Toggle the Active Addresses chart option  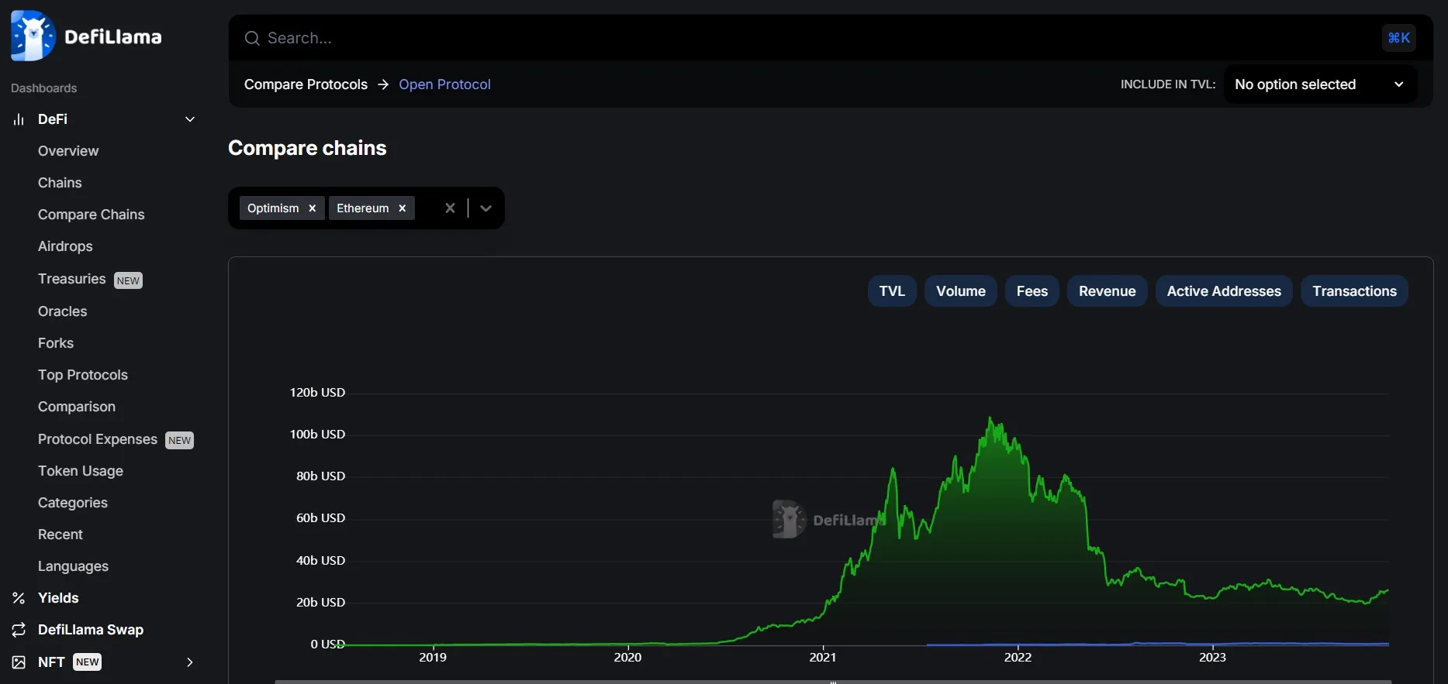pyautogui.click(x=1224, y=291)
